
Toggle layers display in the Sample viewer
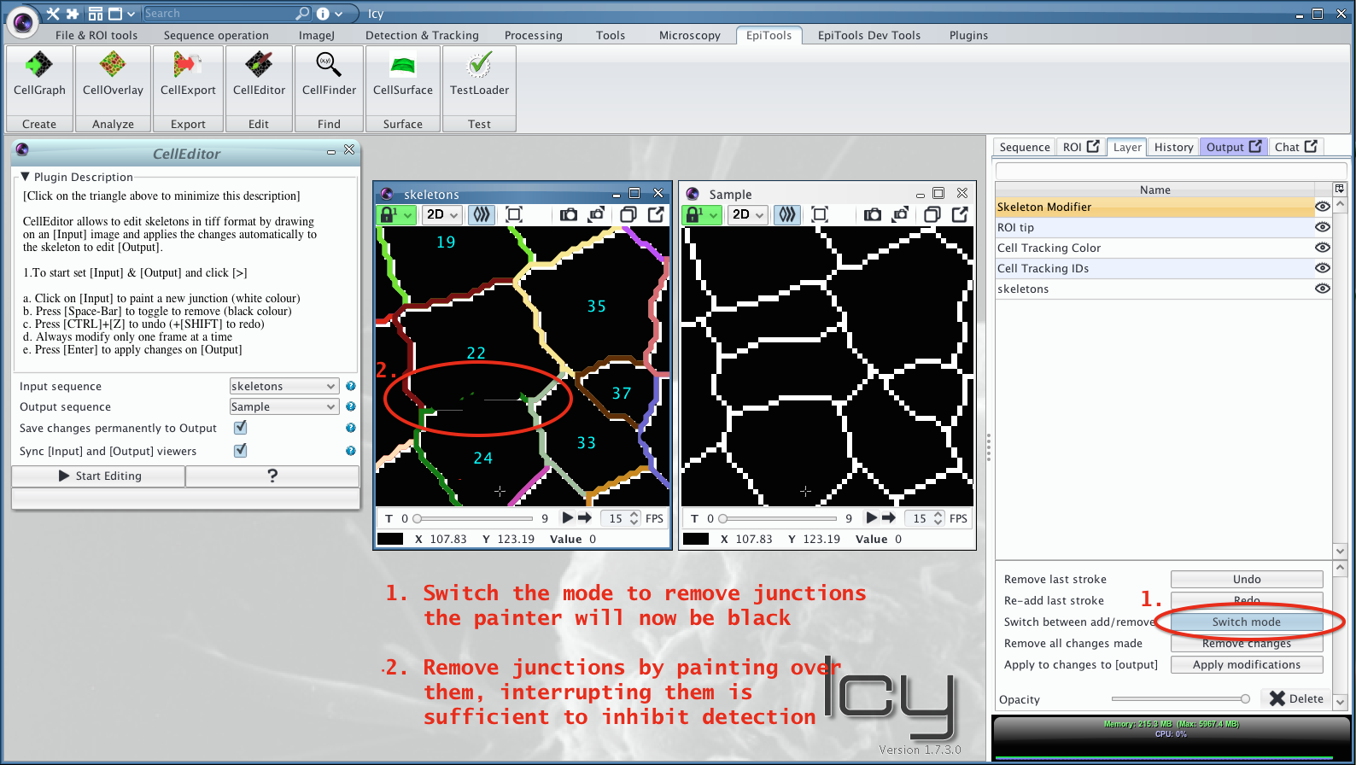pos(787,214)
